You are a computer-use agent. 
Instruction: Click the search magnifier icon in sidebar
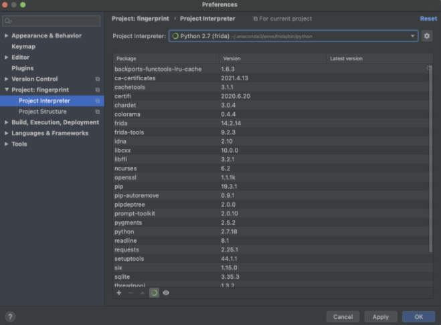(11, 21)
